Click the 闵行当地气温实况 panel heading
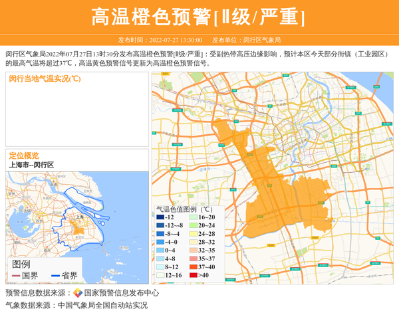The width and height of the screenshot is (399, 313). pyautogui.click(x=45, y=78)
